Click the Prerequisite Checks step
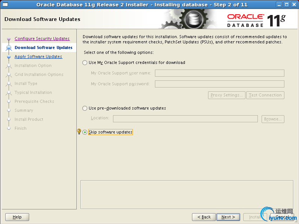The image size is (299, 224). tap(34, 101)
